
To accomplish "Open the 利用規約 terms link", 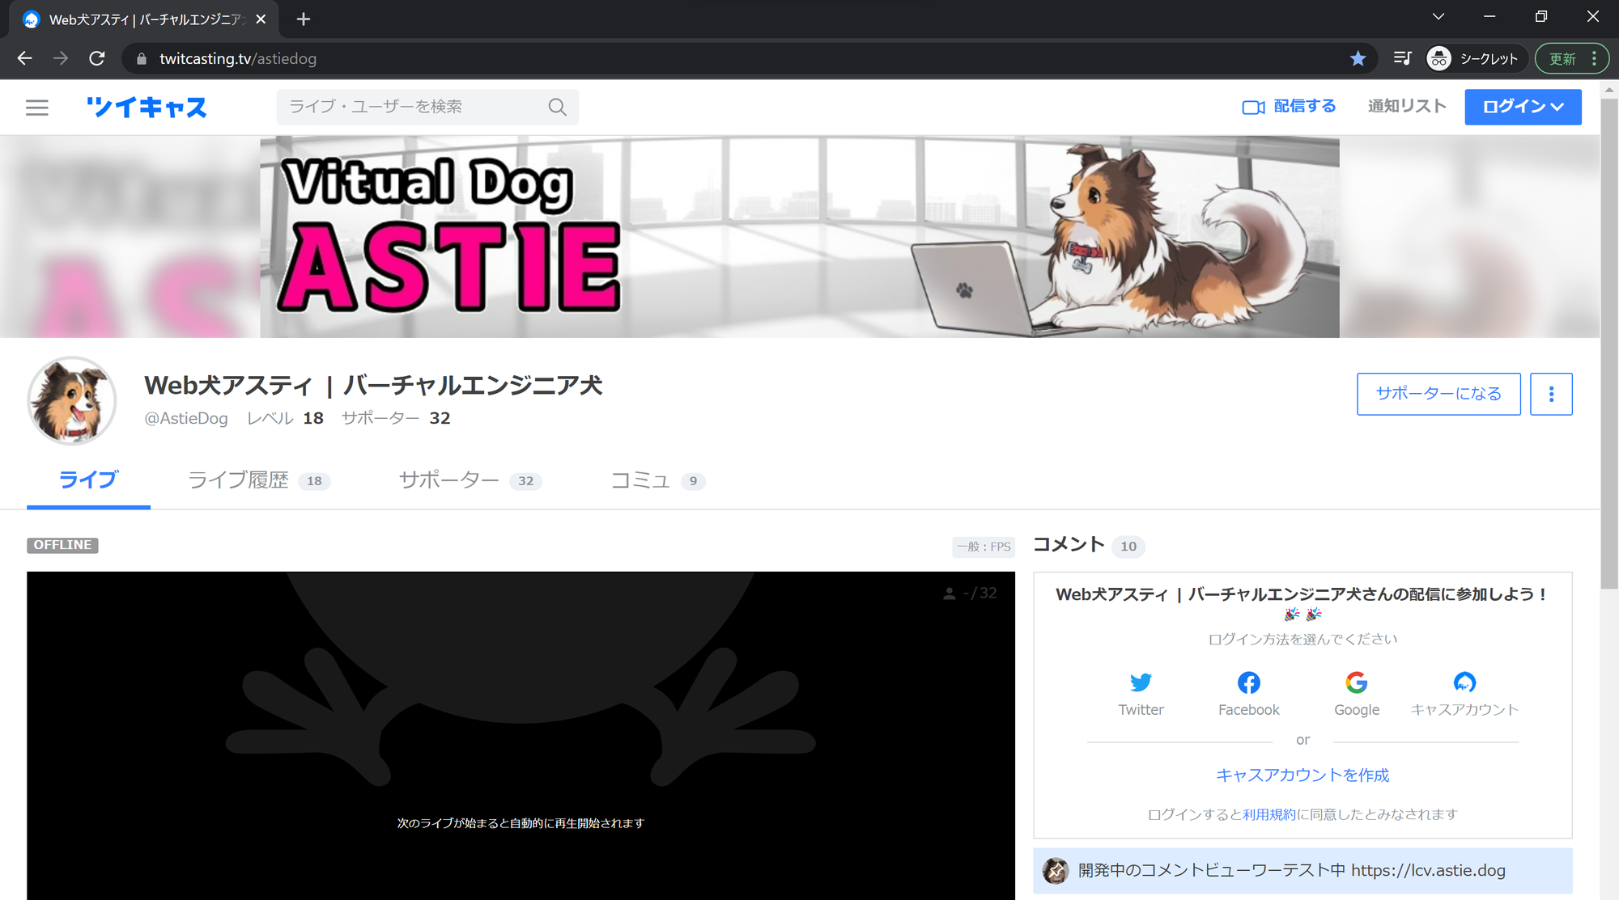I will tap(1268, 814).
